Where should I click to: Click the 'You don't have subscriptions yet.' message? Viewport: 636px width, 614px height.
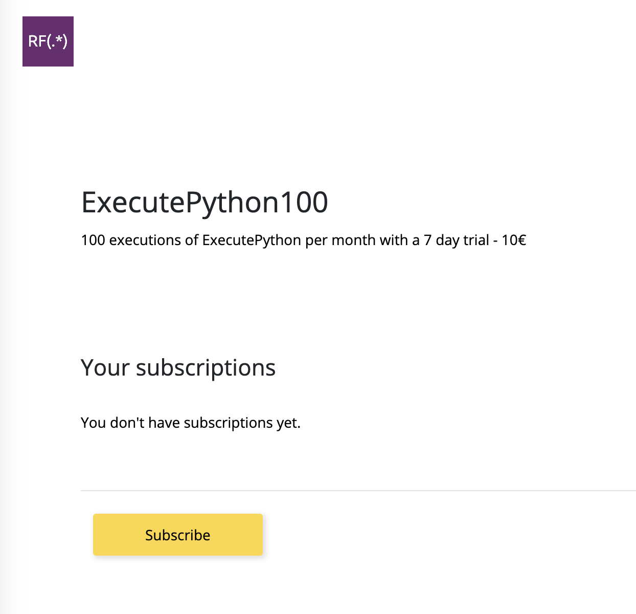[x=191, y=423]
